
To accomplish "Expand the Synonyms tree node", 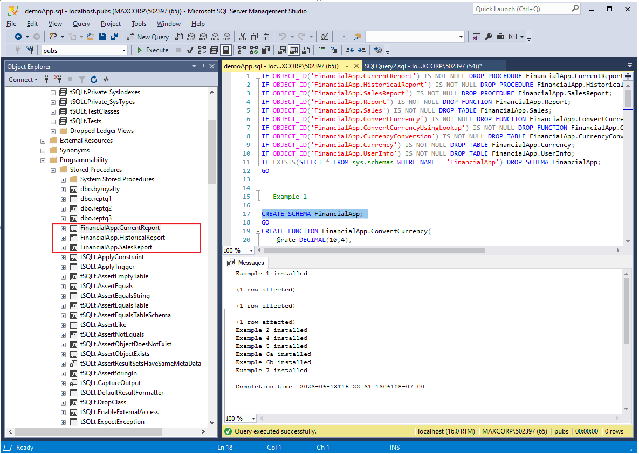I will click(x=43, y=150).
